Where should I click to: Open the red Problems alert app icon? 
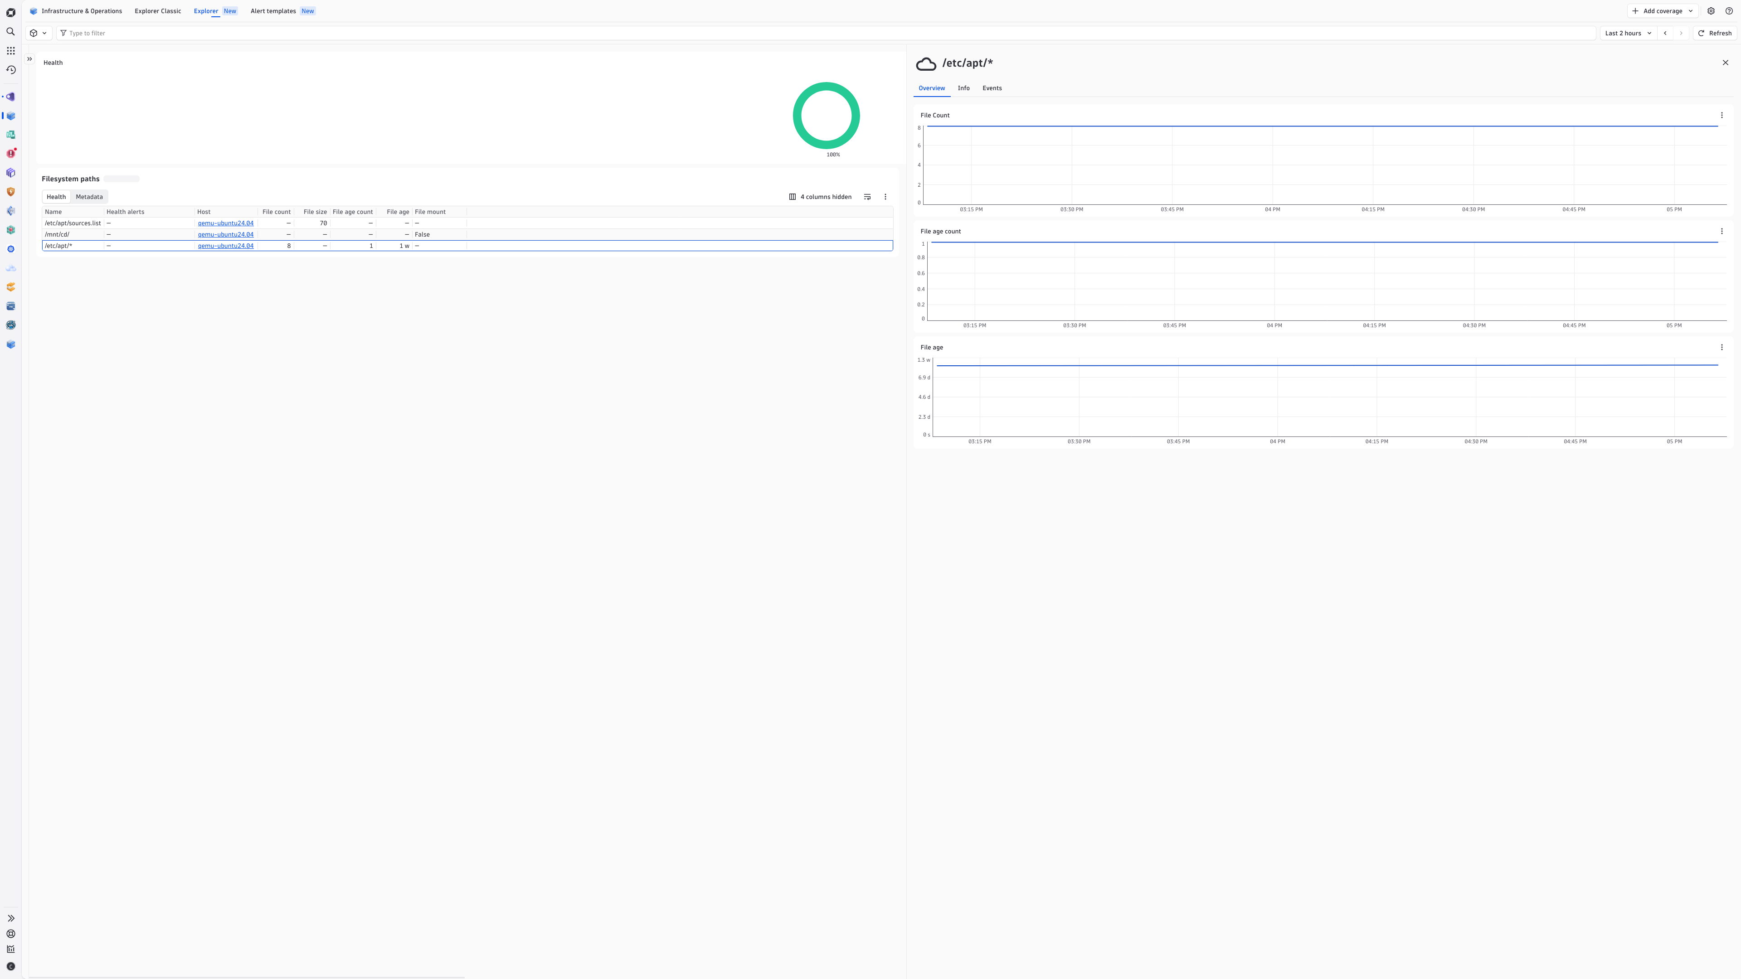point(11,154)
